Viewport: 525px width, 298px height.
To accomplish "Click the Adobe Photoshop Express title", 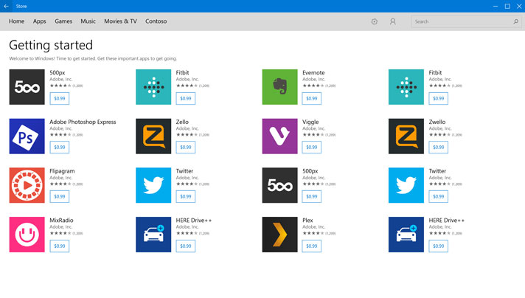I will coord(83,122).
